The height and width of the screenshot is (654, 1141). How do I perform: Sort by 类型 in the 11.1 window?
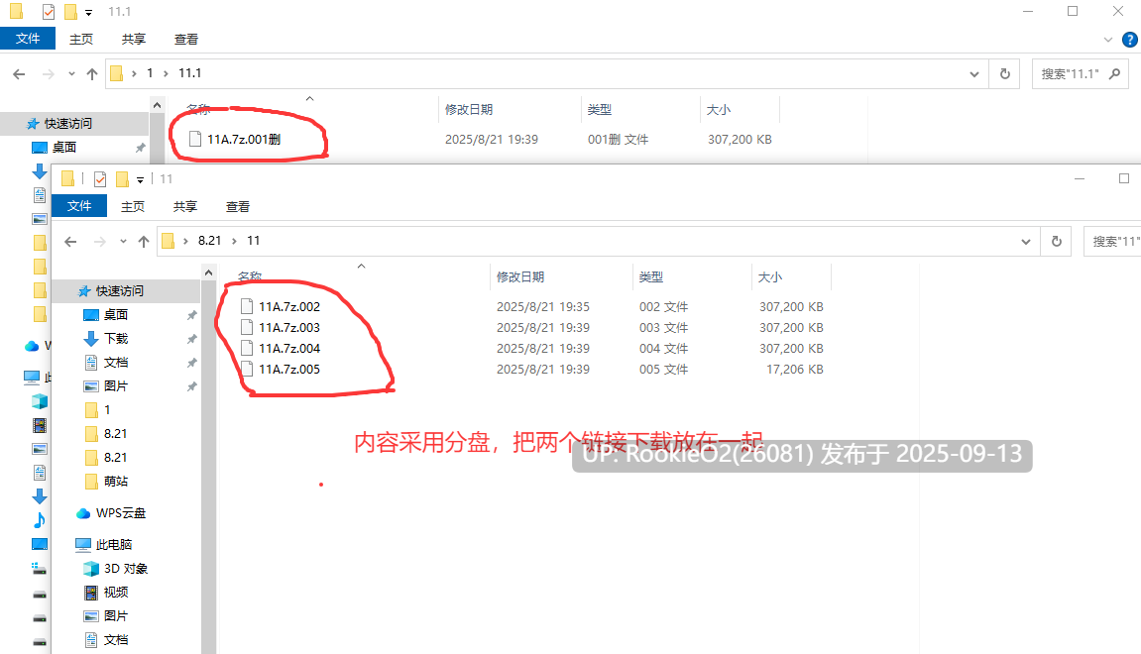(x=600, y=110)
